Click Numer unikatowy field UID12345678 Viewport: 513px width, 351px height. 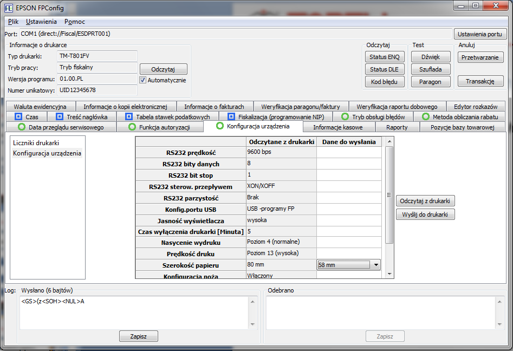coord(97,90)
